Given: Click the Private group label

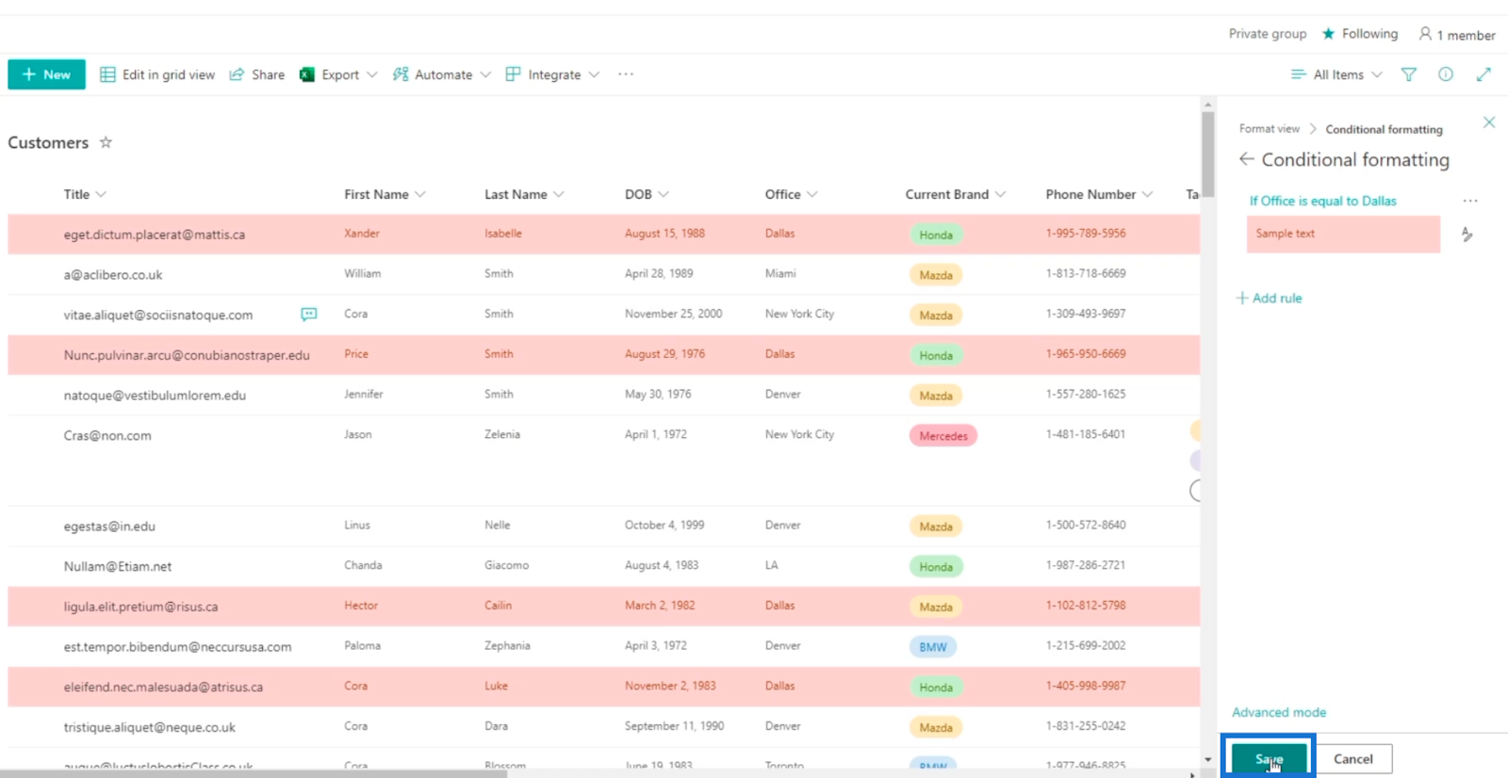Looking at the screenshot, I should (x=1267, y=34).
